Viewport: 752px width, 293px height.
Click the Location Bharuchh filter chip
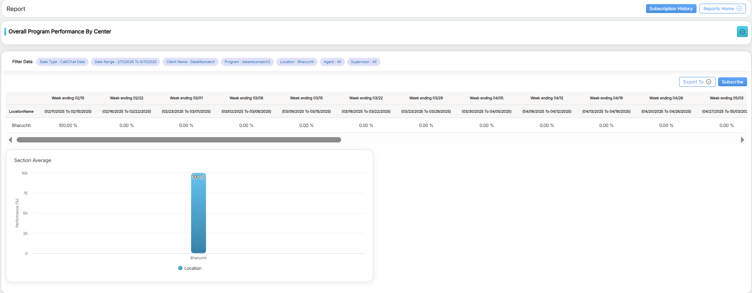pos(297,62)
